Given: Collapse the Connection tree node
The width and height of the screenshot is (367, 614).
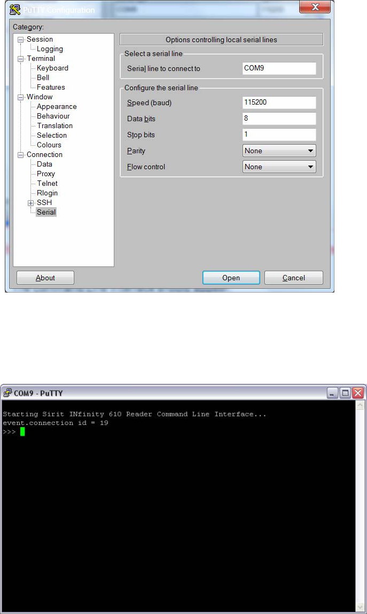Looking at the screenshot, I should point(20,155).
